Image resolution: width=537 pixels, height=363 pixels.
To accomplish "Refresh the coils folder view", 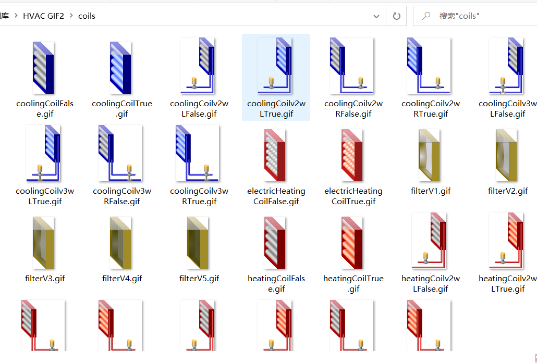I will pos(396,16).
